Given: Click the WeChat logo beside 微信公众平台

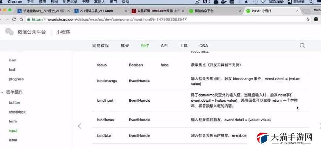Looking at the screenshot, I should tap(9, 32).
